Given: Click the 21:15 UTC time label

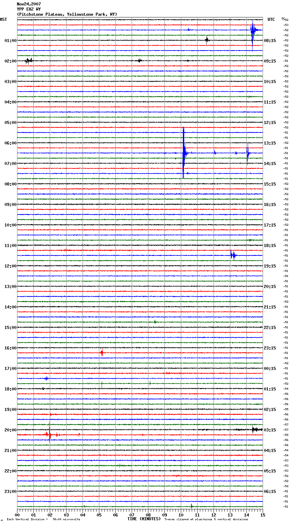Looking at the screenshot, I should 270,307.
